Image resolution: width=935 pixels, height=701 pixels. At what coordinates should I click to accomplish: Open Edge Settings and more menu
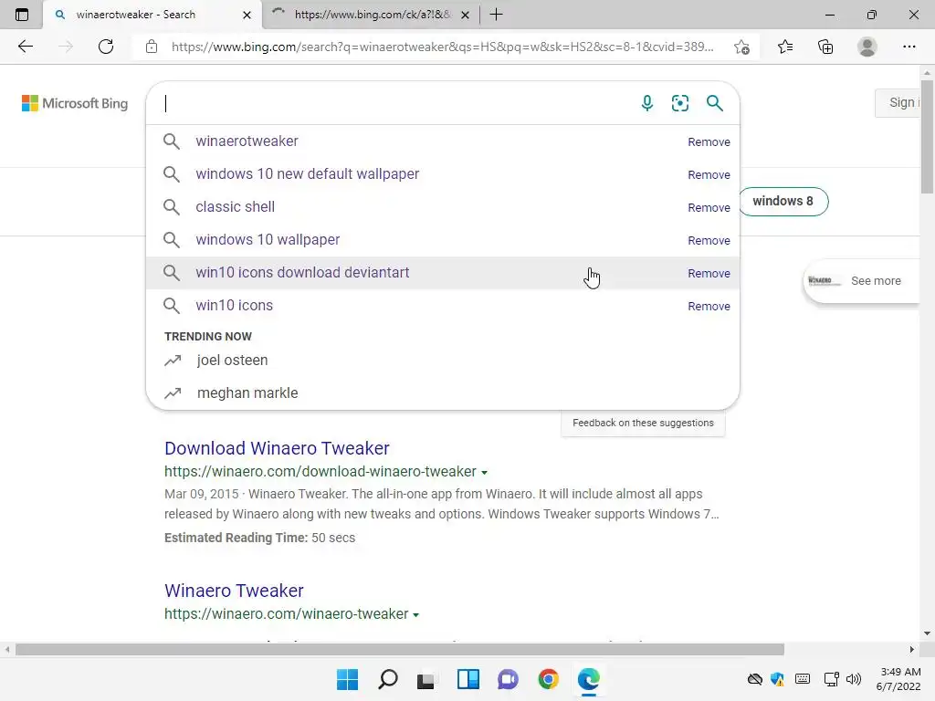(909, 47)
